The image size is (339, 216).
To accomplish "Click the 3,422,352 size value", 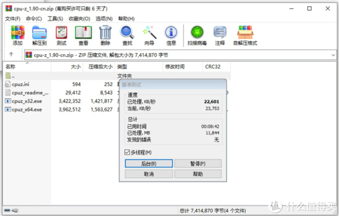I will click(69, 101).
